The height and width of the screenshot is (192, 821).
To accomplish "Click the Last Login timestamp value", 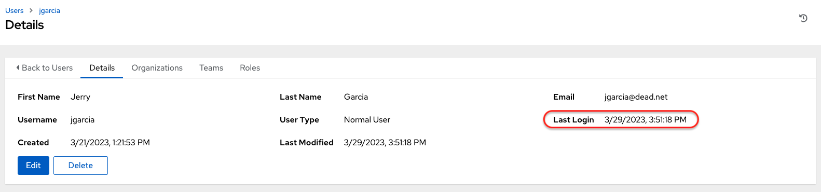I will coord(646,120).
